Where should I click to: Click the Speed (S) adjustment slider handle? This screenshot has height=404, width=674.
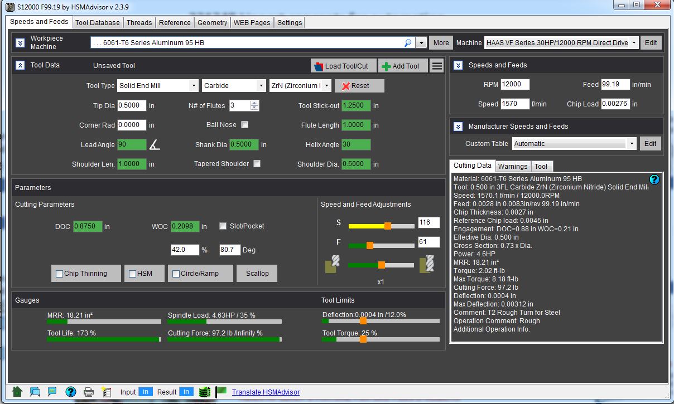coord(387,226)
